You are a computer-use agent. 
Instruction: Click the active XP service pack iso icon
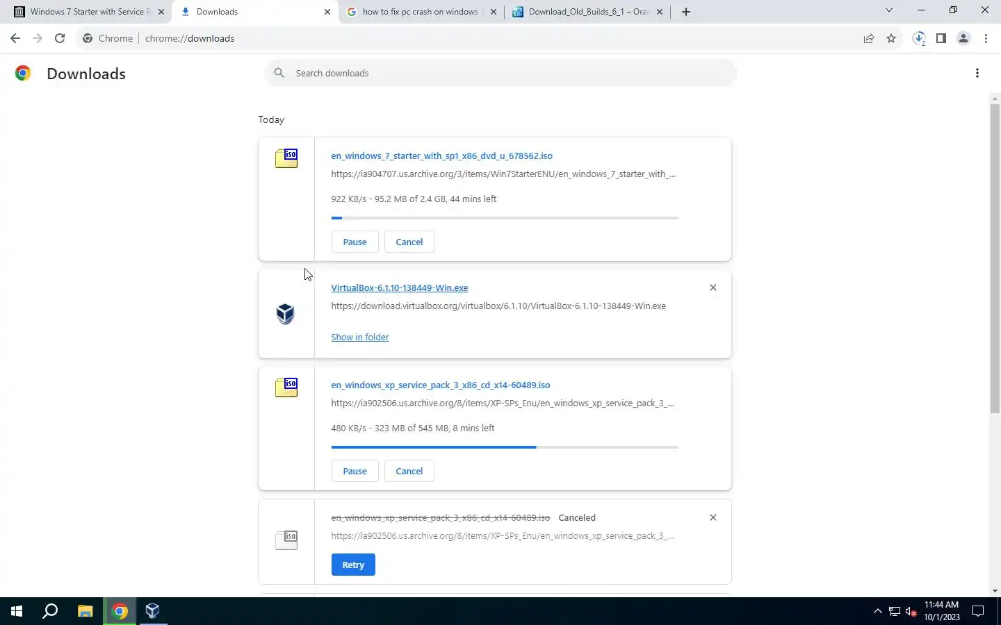[x=286, y=387]
